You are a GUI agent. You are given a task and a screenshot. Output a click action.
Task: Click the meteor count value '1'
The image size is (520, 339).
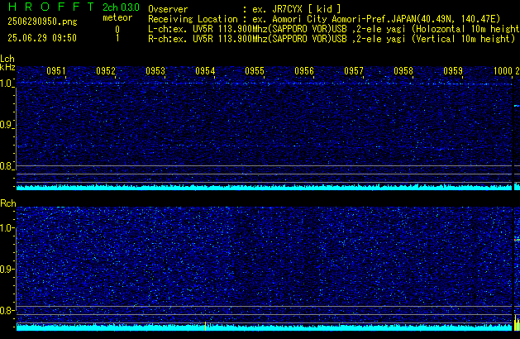coord(117,38)
